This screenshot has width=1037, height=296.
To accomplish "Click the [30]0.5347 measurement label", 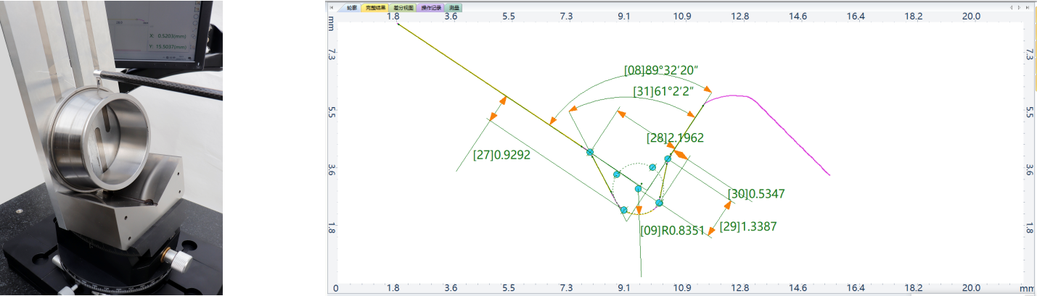I will (756, 194).
